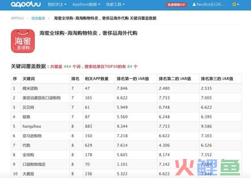This screenshot has height=178, width=251.
Task: Click the 0.748 iAR value in 贝贝网 row
Action: coord(164,107)
